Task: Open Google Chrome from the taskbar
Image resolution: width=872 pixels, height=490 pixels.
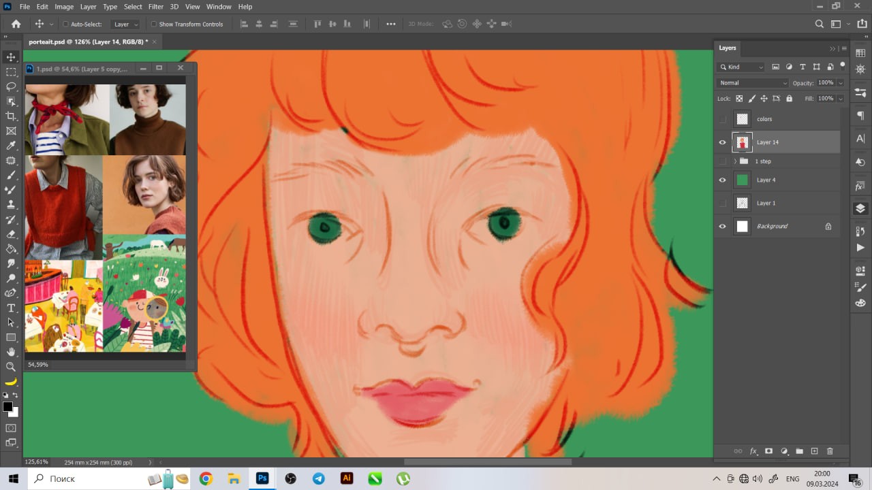Action: point(206,478)
